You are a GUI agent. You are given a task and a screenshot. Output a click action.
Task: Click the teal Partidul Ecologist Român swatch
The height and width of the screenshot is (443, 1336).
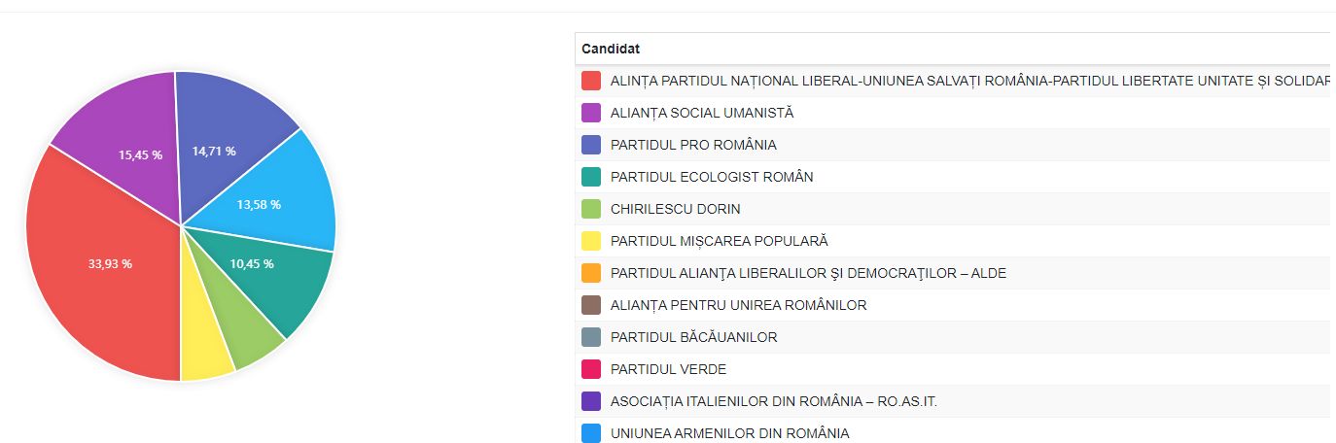[x=590, y=177]
